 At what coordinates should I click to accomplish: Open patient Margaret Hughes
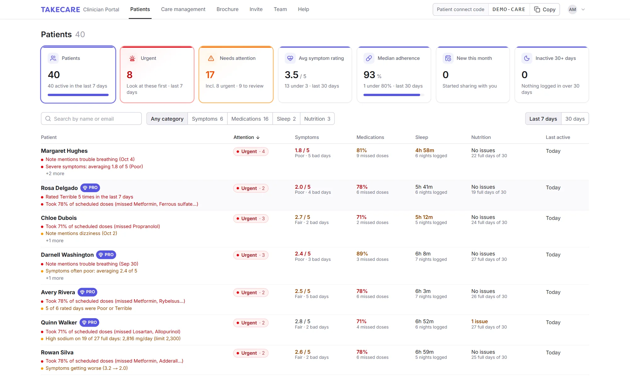(x=64, y=151)
